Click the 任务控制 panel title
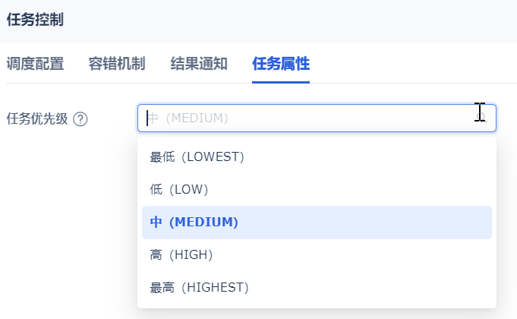517x319 pixels. 35,21
